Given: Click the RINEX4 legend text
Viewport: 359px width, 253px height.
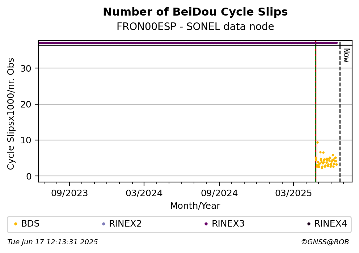Looking at the screenshot, I should 331,224.
